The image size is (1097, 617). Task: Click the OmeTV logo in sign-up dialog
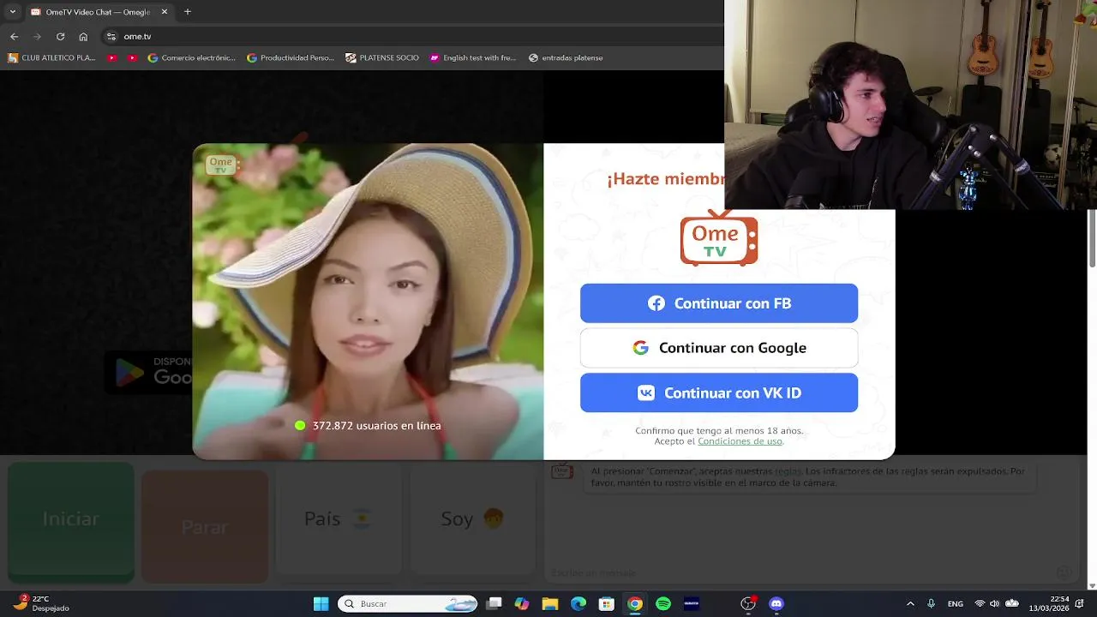pos(718,238)
